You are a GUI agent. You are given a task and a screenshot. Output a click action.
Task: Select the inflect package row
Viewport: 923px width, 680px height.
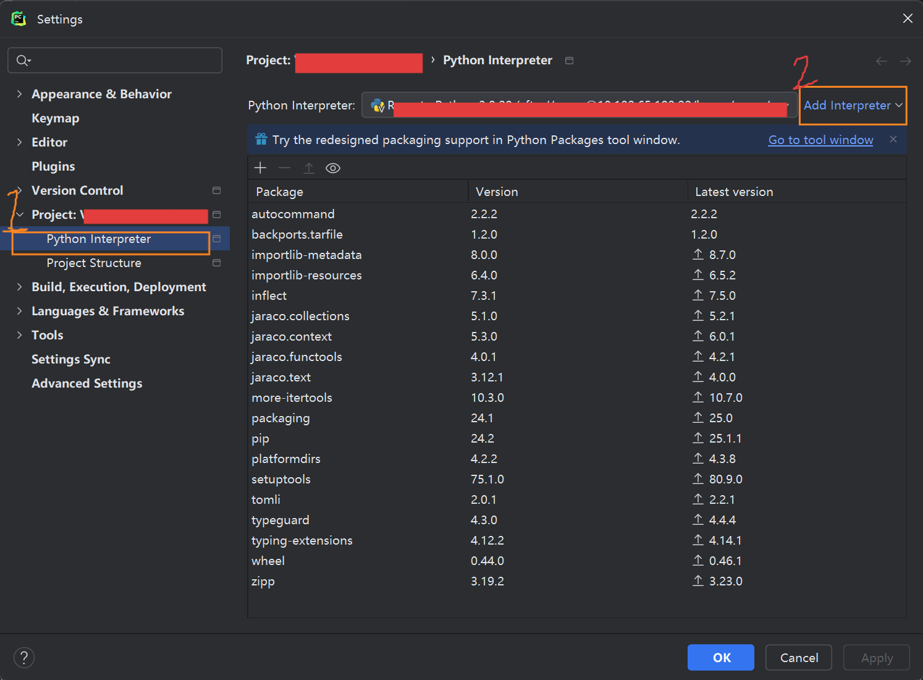click(577, 295)
